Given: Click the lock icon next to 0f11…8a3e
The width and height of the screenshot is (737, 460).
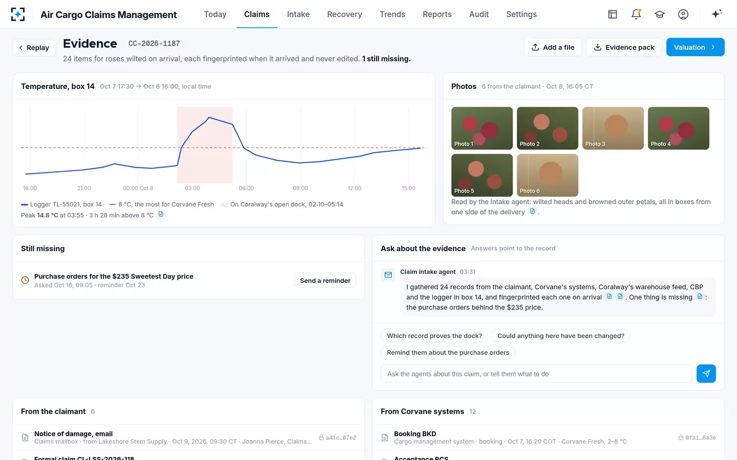Looking at the screenshot, I should tap(681, 438).
